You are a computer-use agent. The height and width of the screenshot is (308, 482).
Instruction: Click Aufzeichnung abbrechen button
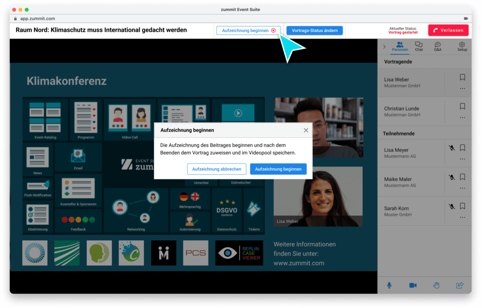[217, 169]
